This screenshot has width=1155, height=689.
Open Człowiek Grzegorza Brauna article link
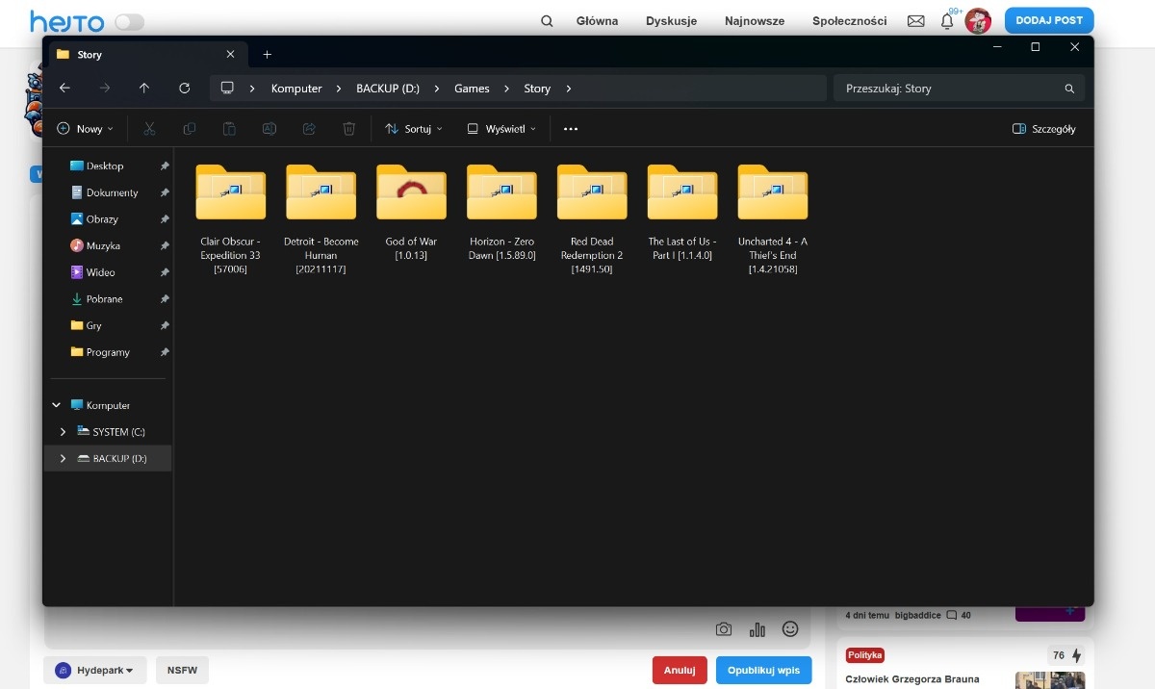[x=912, y=679]
